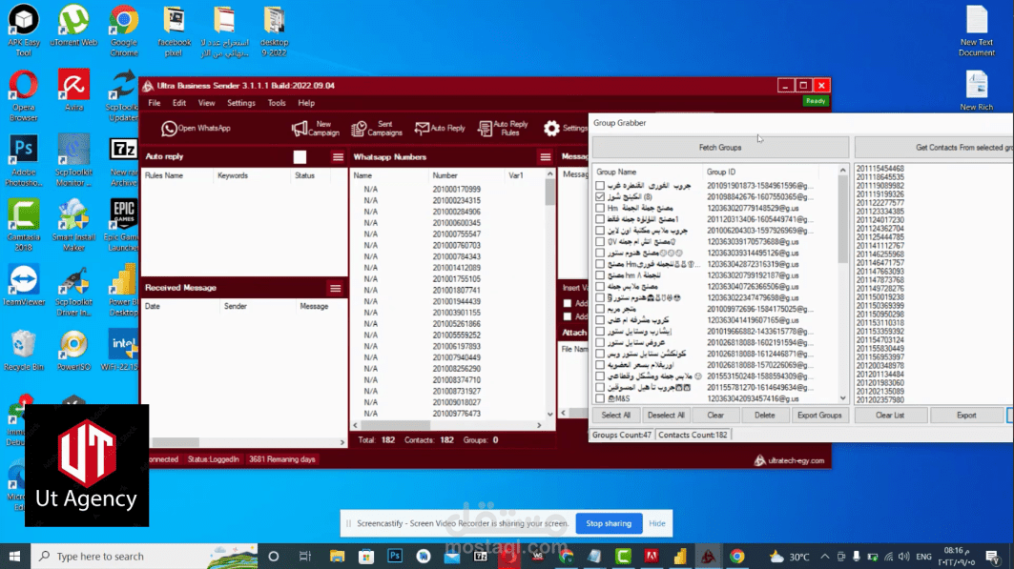Select the TeamViewer desktop icon
Viewport: 1014px width, 569px height.
24,285
